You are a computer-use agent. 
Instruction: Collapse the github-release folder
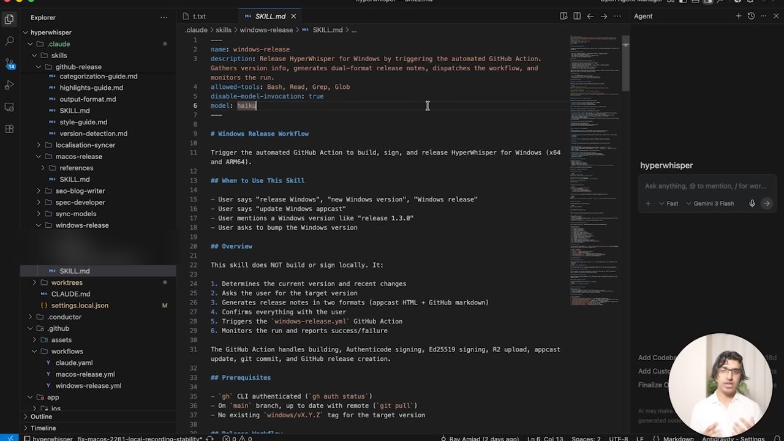[78, 67]
